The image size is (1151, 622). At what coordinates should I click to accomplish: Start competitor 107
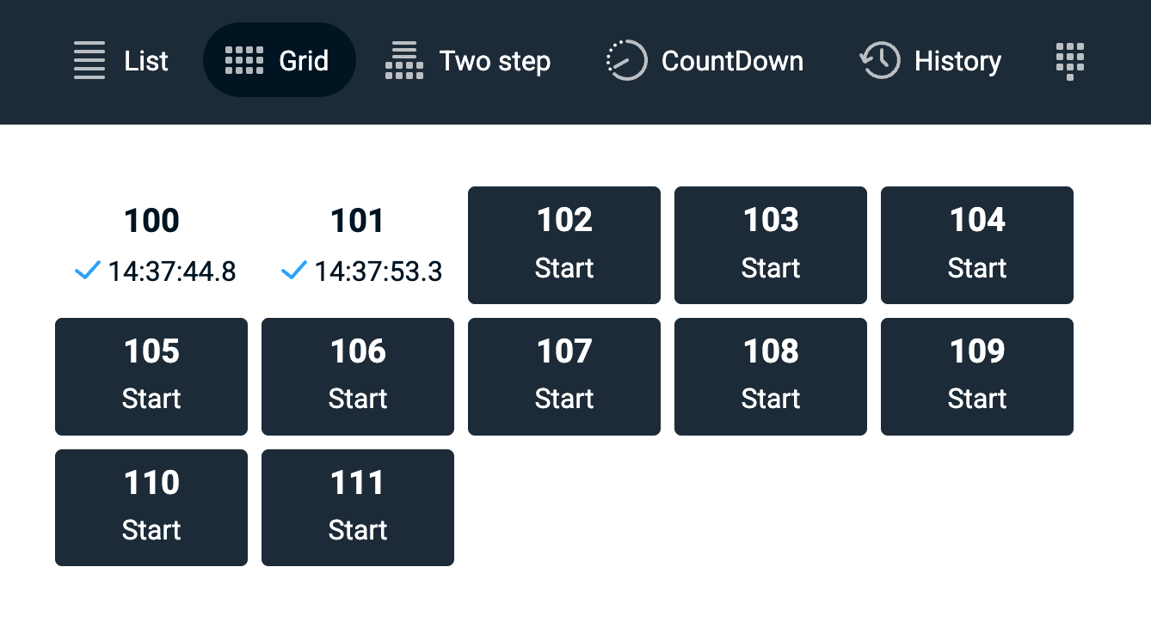pyautogui.click(x=564, y=377)
